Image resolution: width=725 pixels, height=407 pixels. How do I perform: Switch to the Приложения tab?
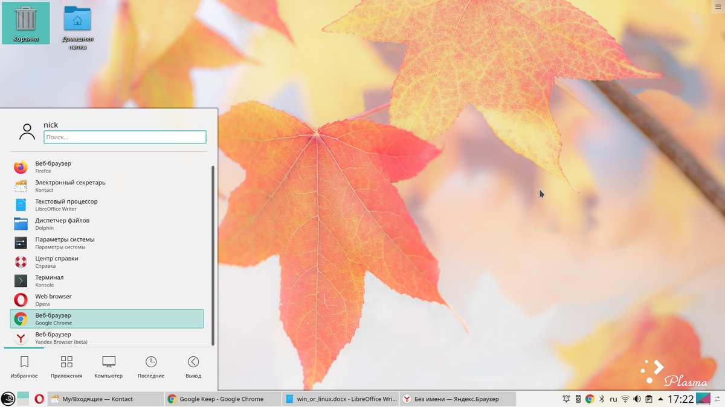coord(66,367)
